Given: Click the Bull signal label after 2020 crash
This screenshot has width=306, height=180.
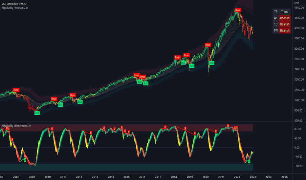Looking at the screenshot, I should click(211, 63).
